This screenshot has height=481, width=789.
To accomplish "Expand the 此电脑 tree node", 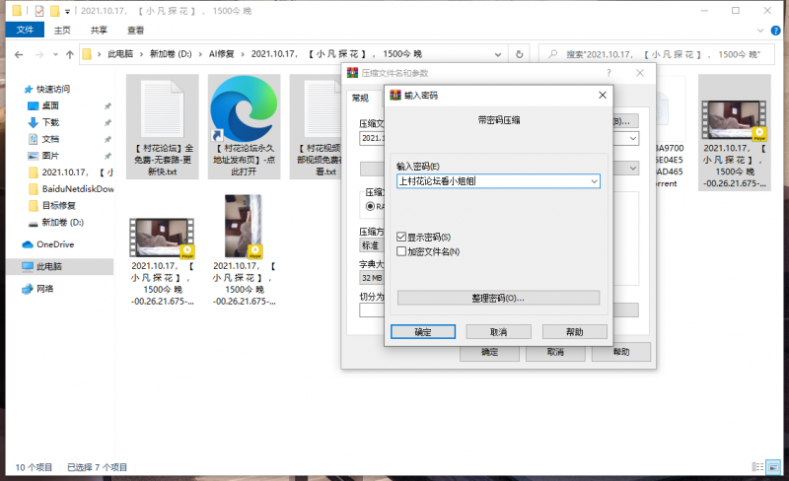I will coord(10,267).
